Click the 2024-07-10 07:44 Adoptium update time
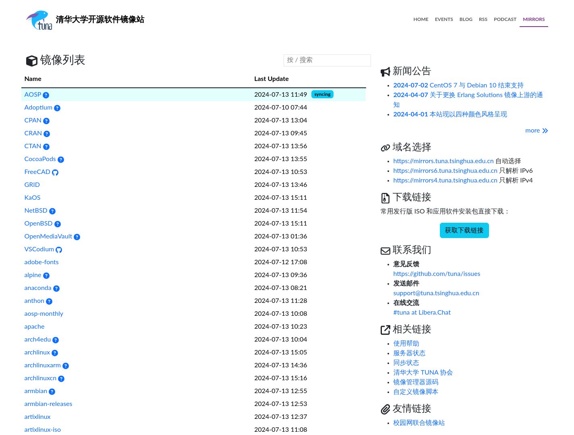The image size is (574, 435). click(x=281, y=108)
